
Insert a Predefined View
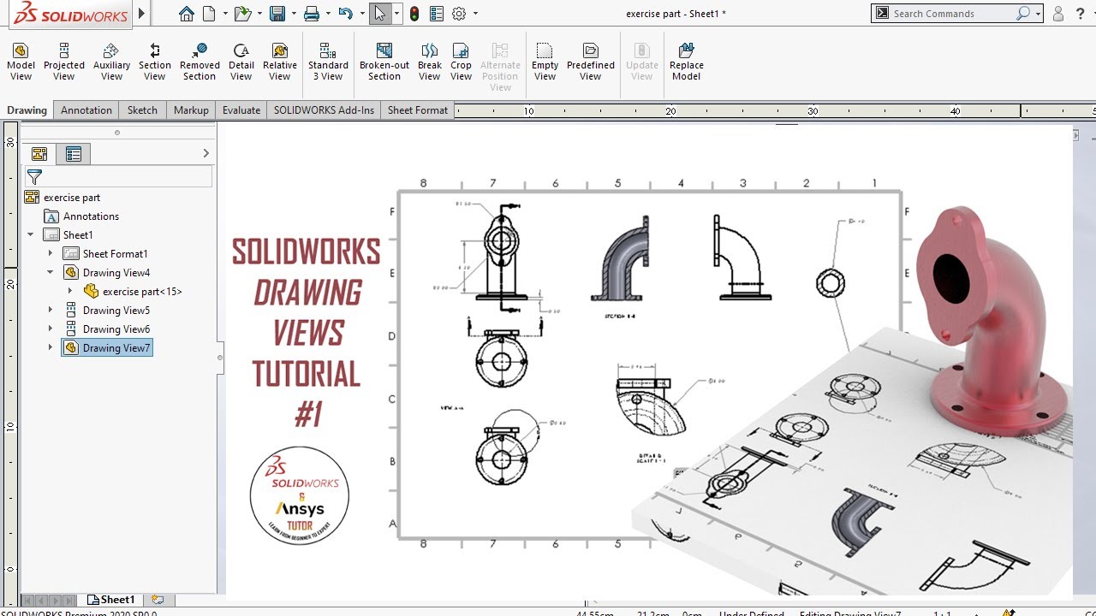pos(591,62)
